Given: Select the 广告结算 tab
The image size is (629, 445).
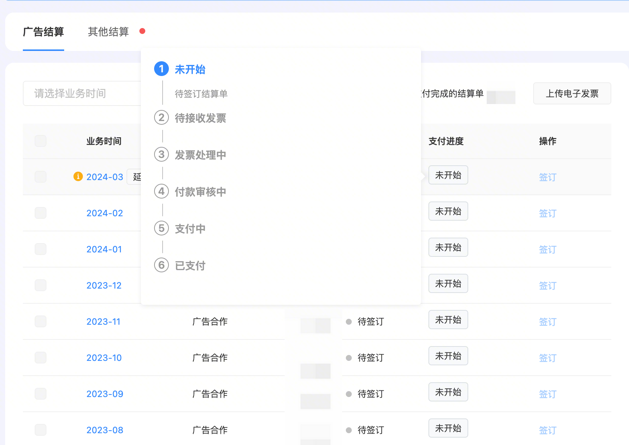Looking at the screenshot, I should [44, 32].
